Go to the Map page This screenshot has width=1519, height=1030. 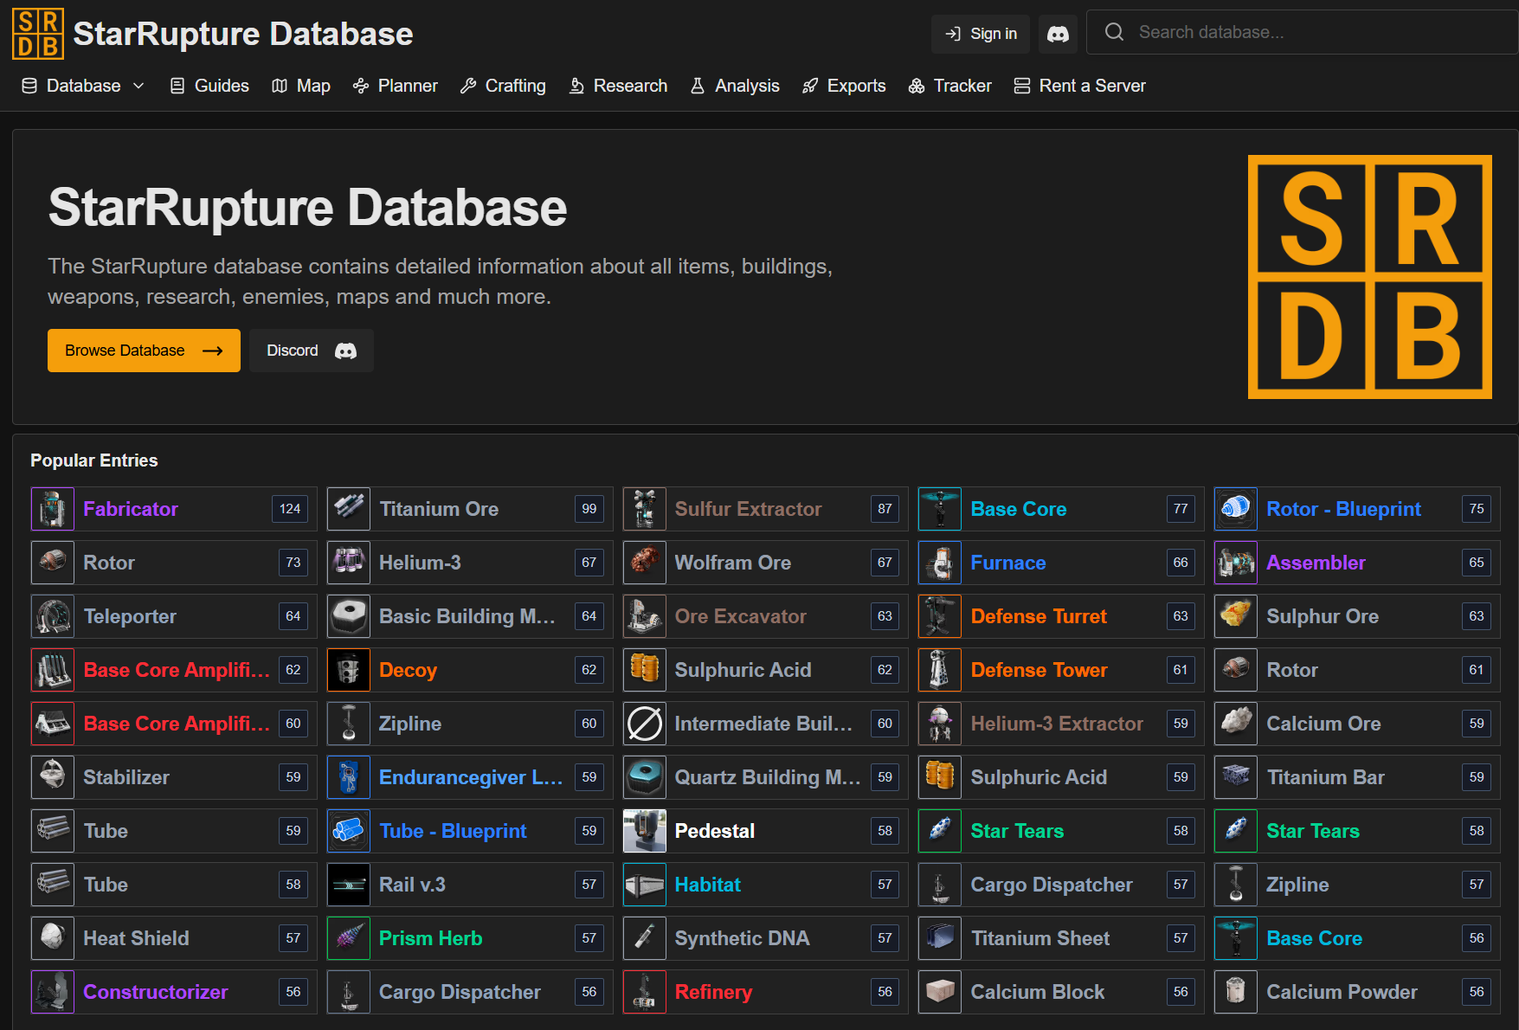[x=301, y=86]
